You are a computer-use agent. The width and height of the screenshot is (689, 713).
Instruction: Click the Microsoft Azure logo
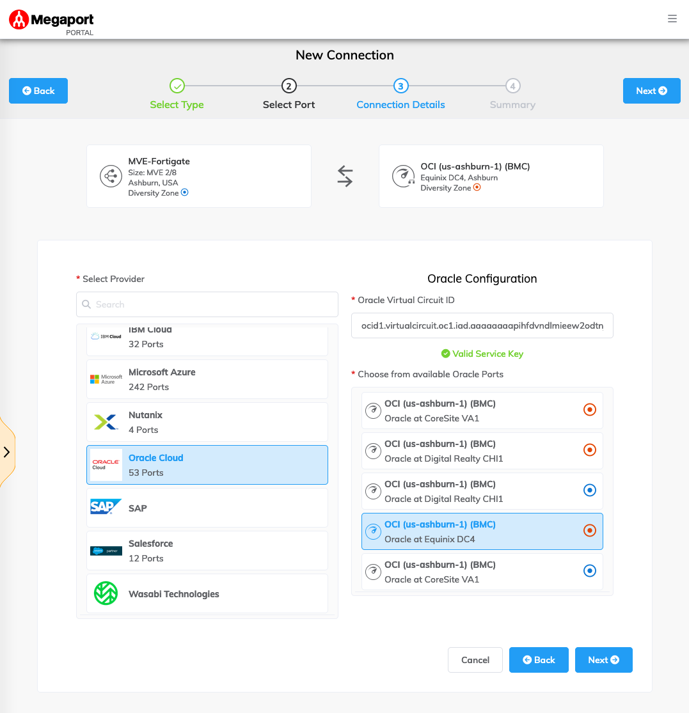(106, 379)
